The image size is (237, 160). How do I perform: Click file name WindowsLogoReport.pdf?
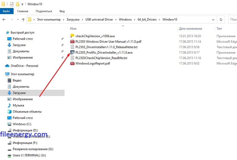[x=93, y=63]
